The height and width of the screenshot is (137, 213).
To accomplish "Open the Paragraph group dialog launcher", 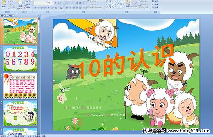I will [104, 12].
